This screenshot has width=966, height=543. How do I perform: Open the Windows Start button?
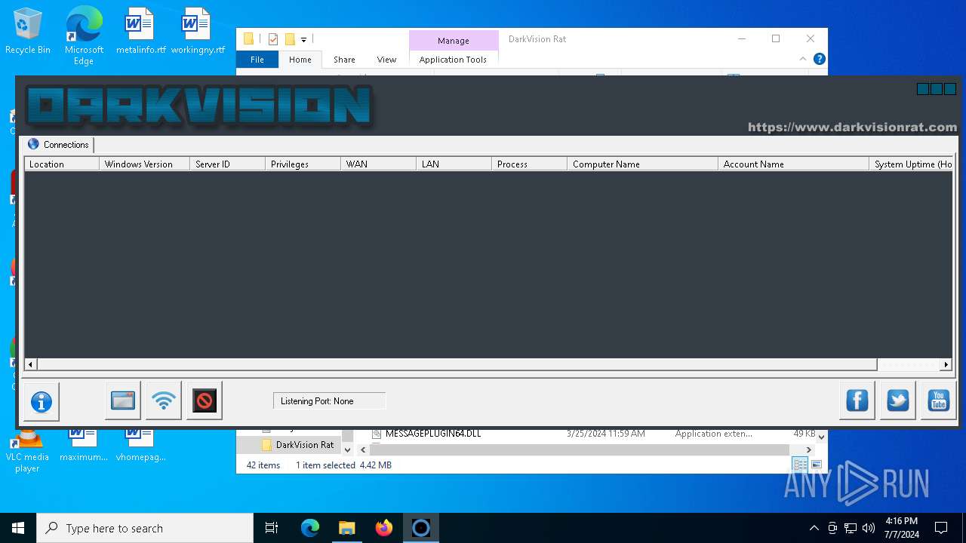18,528
